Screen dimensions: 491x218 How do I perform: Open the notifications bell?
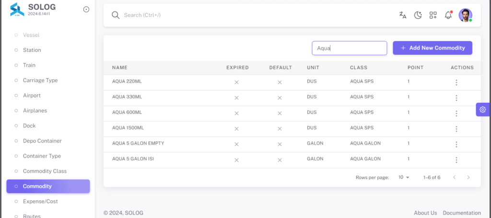tap(448, 15)
